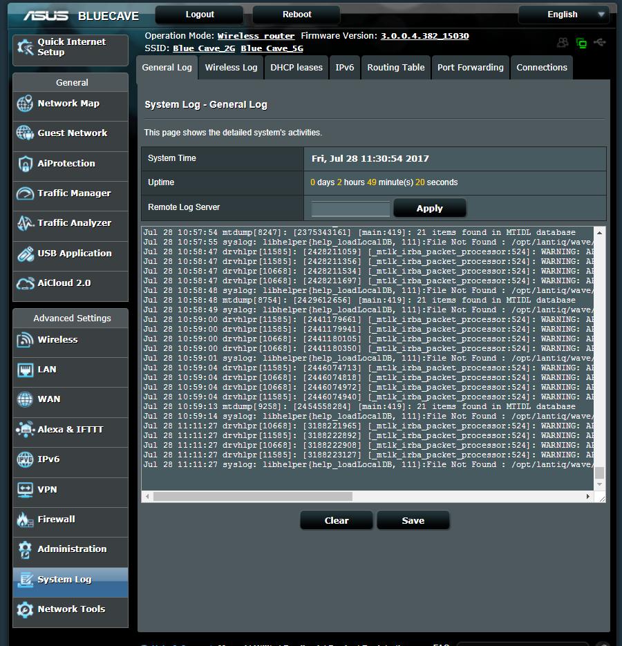This screenshot has height=646, width=622.
Task: Open the Network Map icon
Action: 25,104
